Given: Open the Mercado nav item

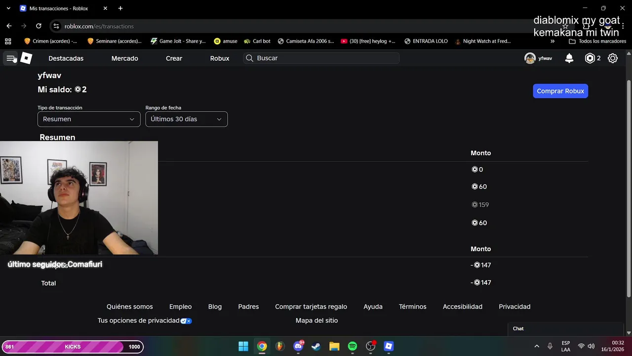Looking at the screenshot, I should 124,58.
